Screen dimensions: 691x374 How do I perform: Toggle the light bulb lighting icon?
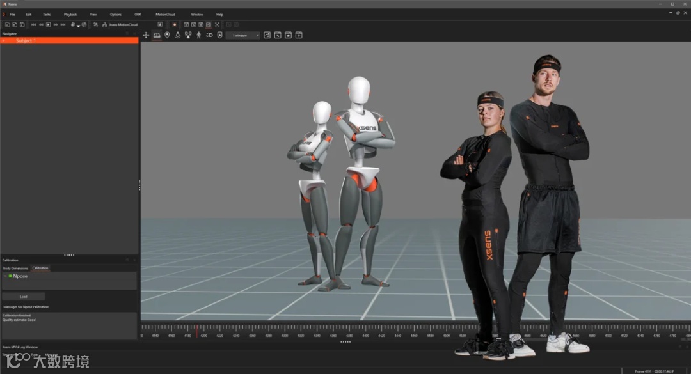click(178, 35)
